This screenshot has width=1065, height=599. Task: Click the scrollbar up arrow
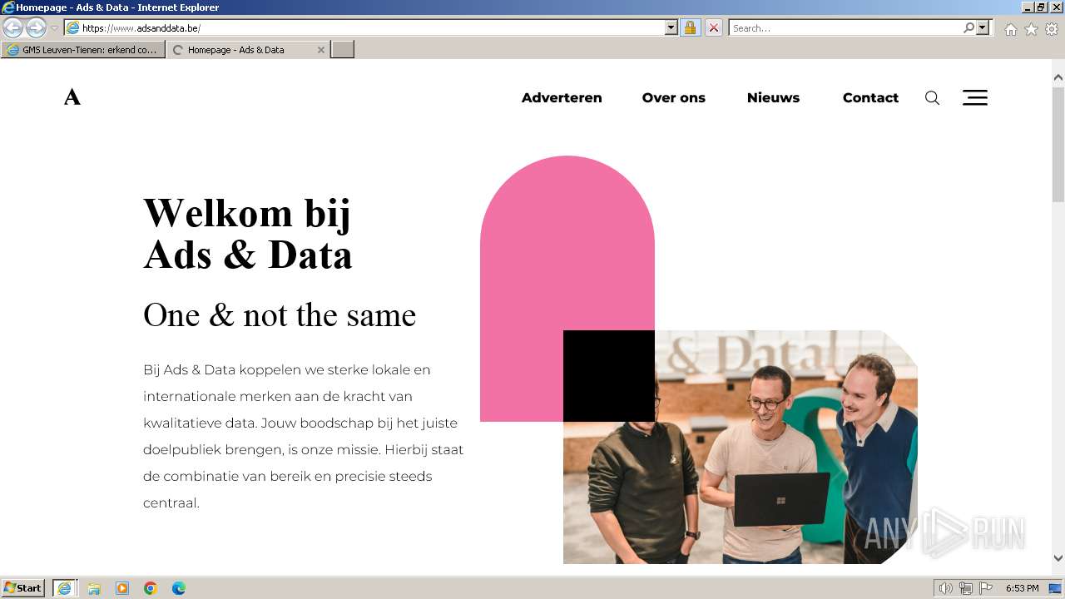(1058, 77)
